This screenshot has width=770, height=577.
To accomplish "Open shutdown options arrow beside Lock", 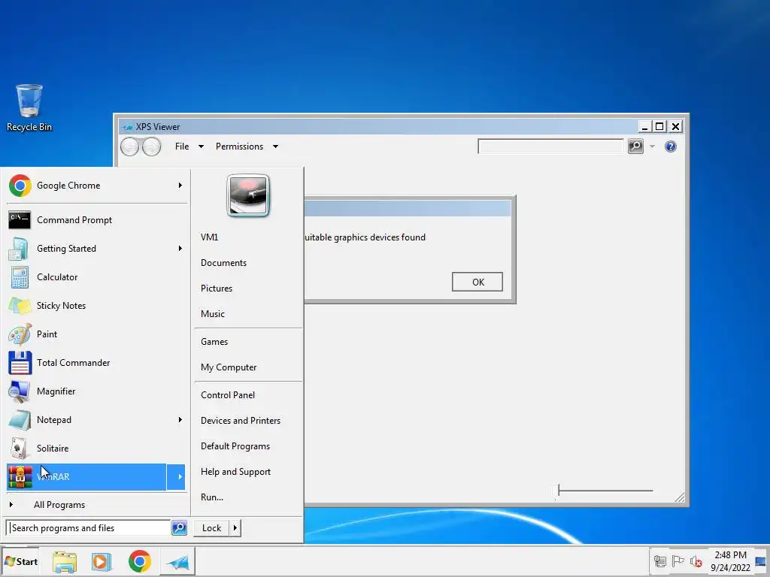I will point(235,528).
